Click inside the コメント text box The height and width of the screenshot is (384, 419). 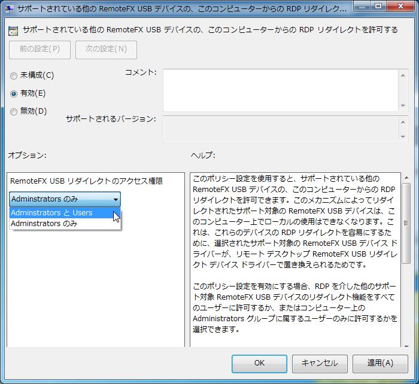(x=278, y=90)
